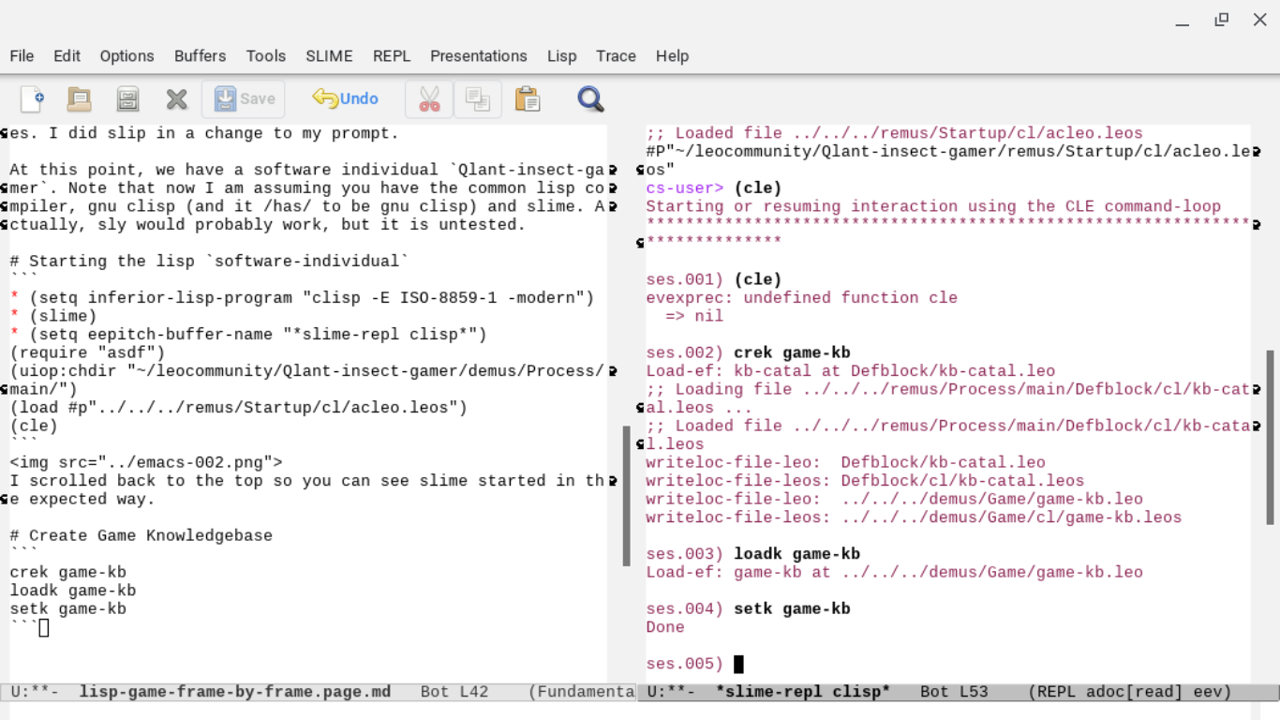
Task: Undo the last change via the Undo button
Action: click(x=345, y=98)
